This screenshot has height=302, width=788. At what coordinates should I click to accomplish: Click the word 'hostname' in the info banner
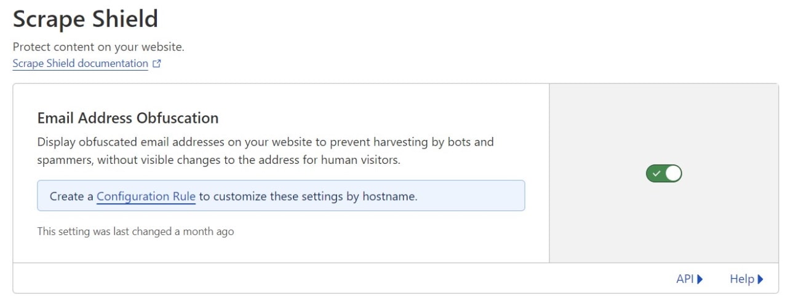[388, 196]
